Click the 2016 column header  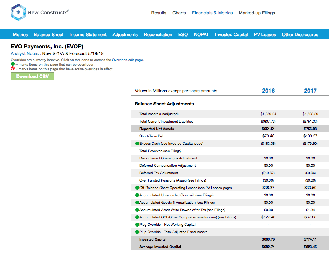coord(268,91)
